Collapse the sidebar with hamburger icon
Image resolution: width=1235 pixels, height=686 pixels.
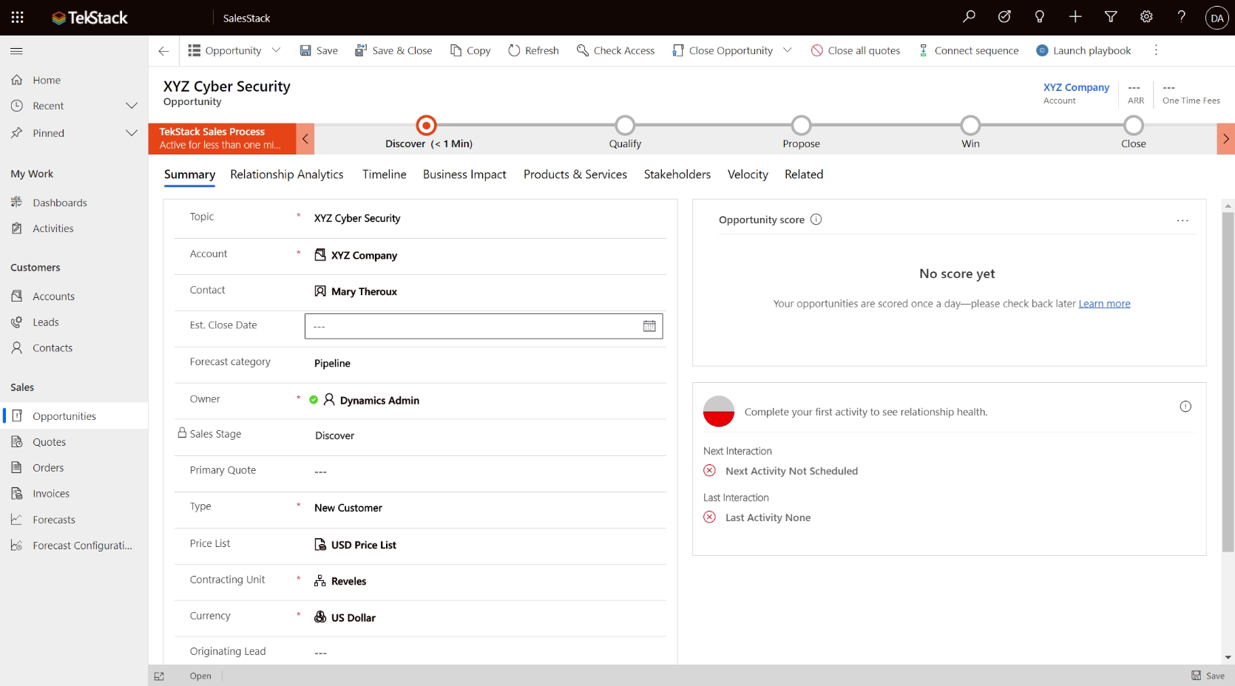[16, 51]
